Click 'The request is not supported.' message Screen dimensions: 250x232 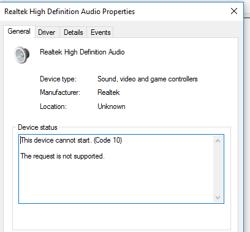[x=63, y=156]
